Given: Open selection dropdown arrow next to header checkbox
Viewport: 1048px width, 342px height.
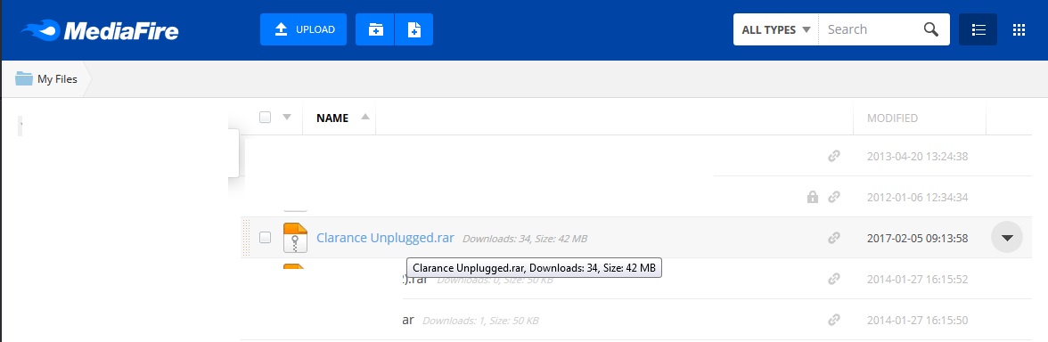Looking at the screenshot, I should click(x=287, y=117).
